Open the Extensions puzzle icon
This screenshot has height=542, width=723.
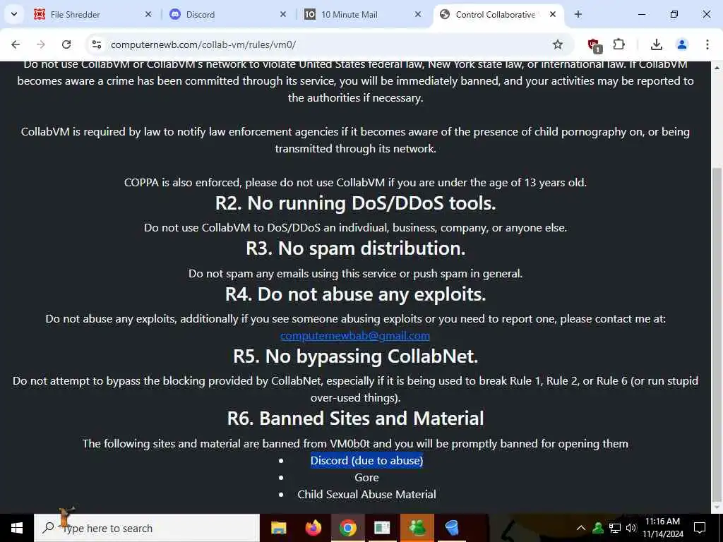click(x=619, y=44)
